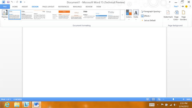192x108 pixels.
Task: Select the DESIGN tab
Action: coord(35,7)
